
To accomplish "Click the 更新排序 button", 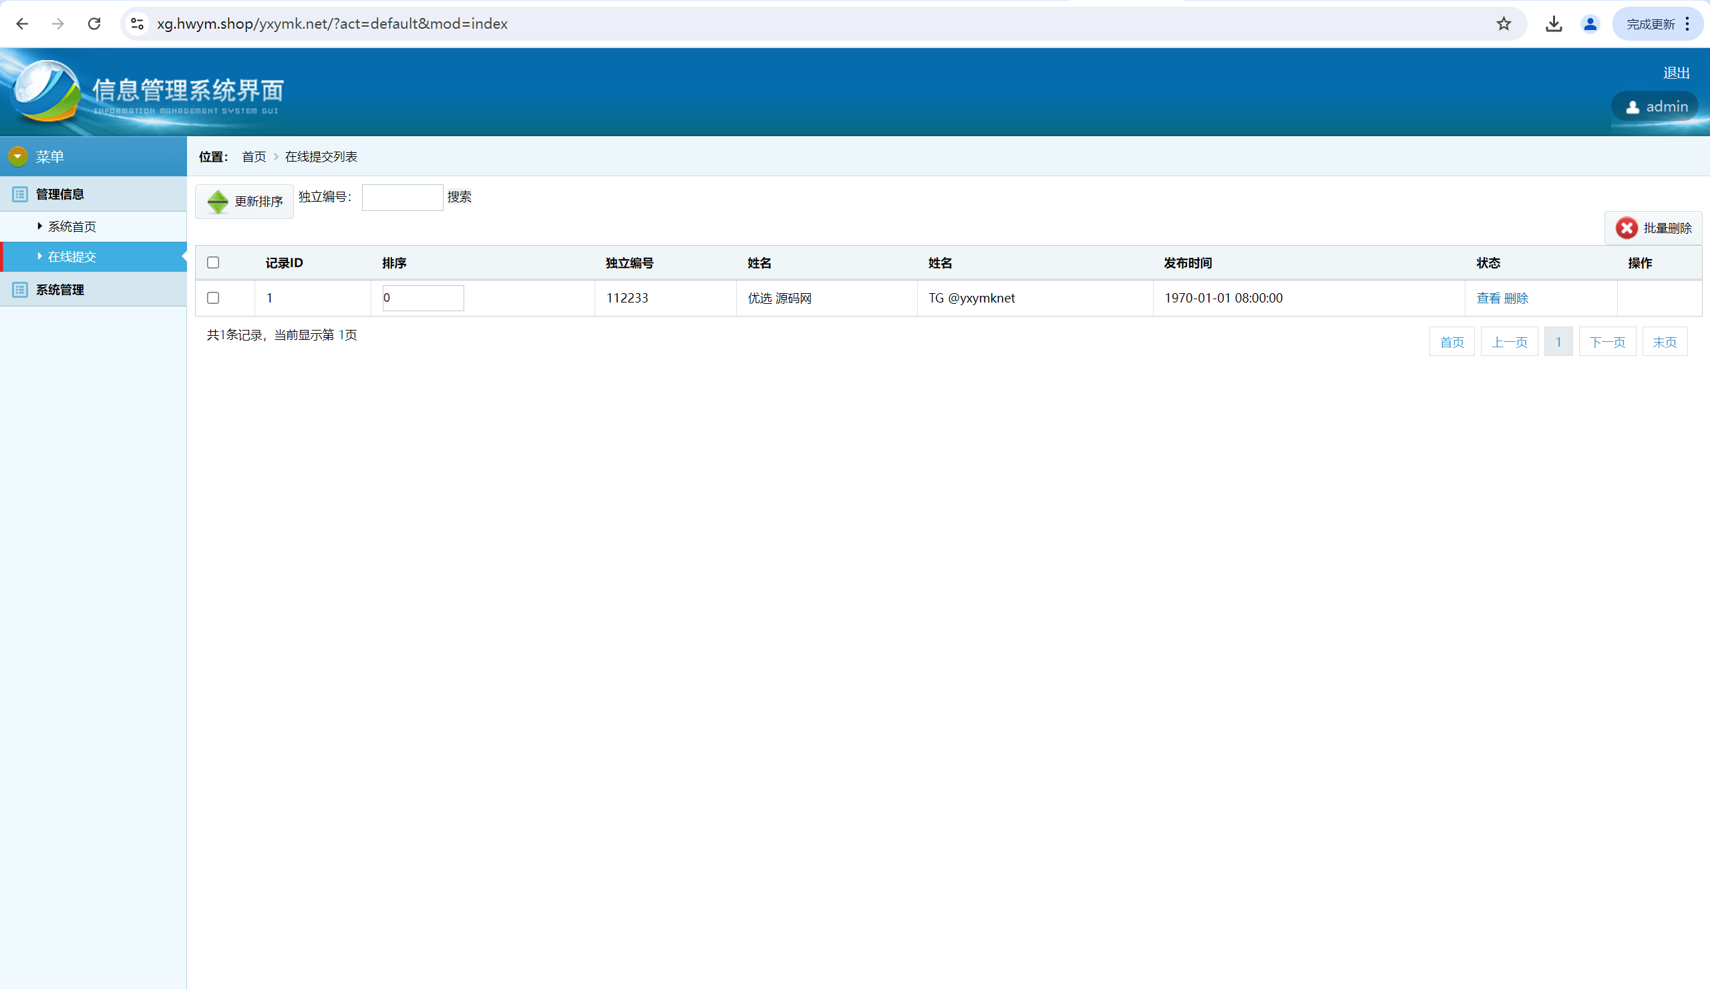I will pos(244,202).
